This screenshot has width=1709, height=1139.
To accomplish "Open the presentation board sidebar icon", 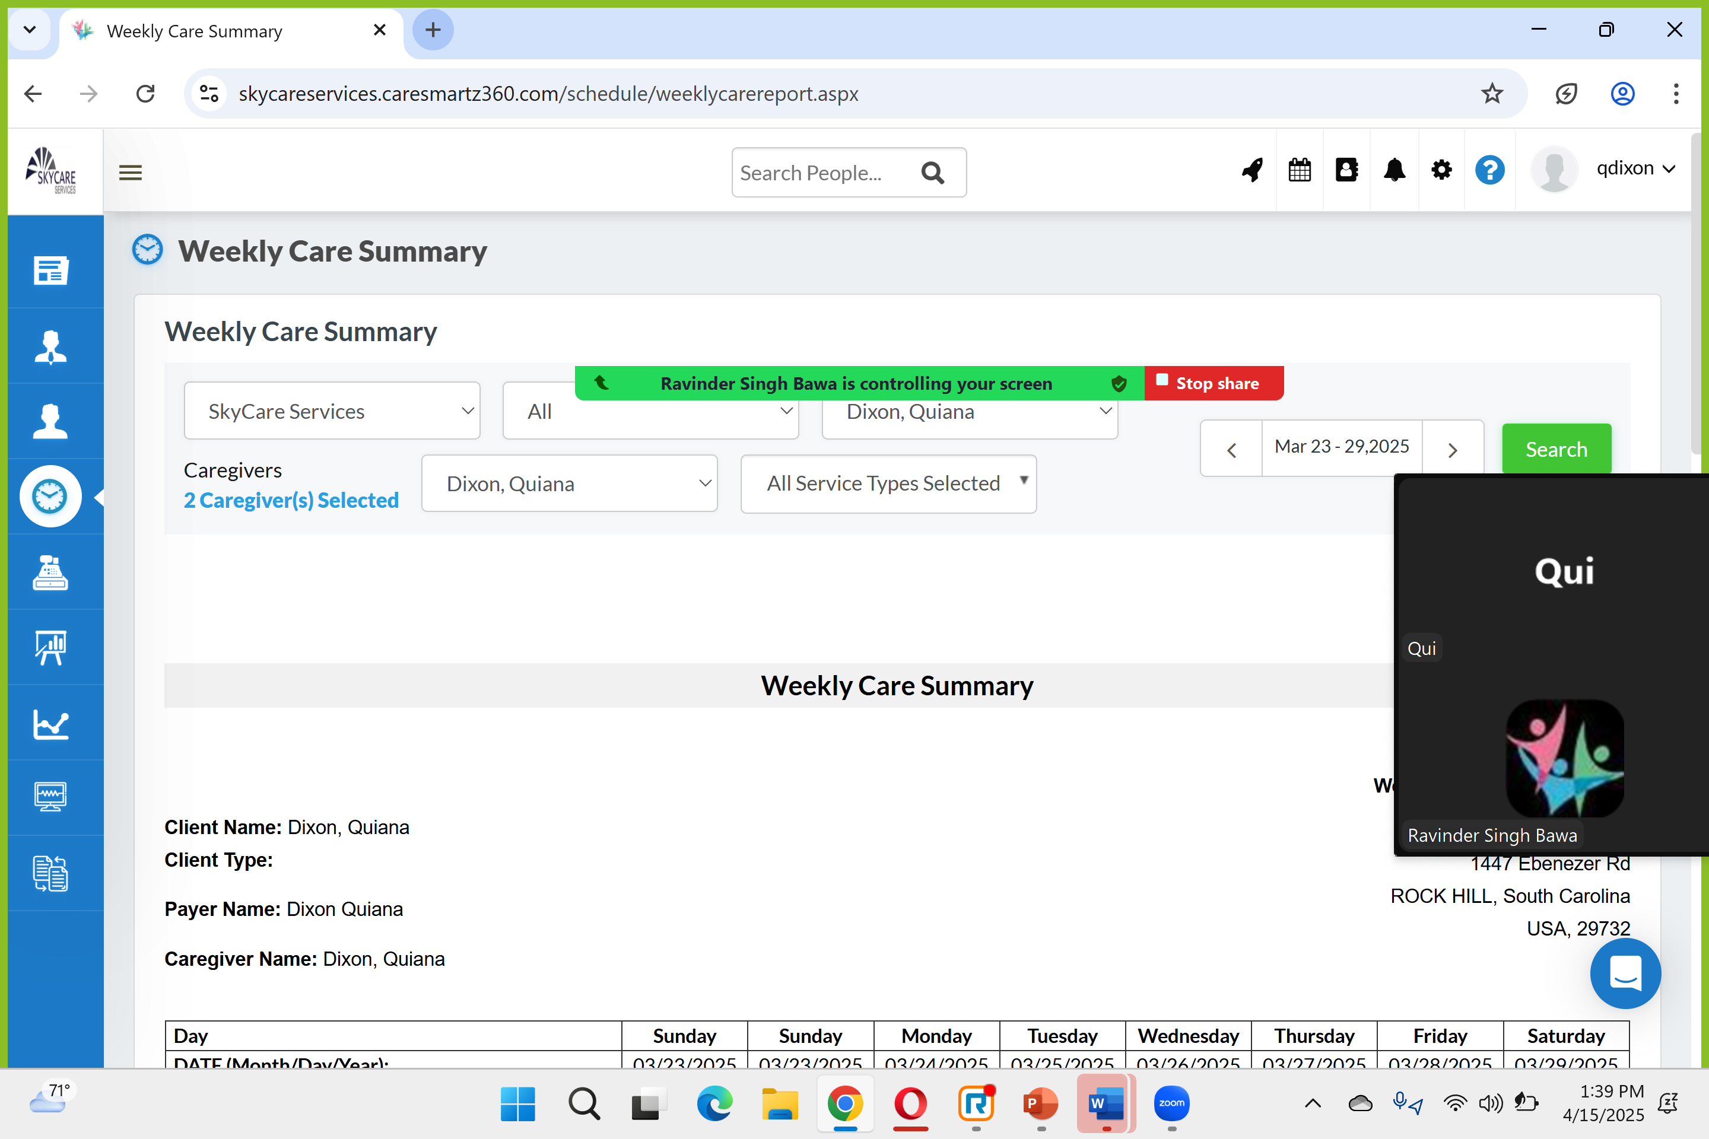I will pyautogui.click(x=50, y=647).
